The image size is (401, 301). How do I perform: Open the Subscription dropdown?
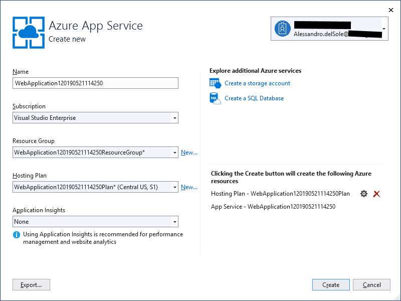174,117
